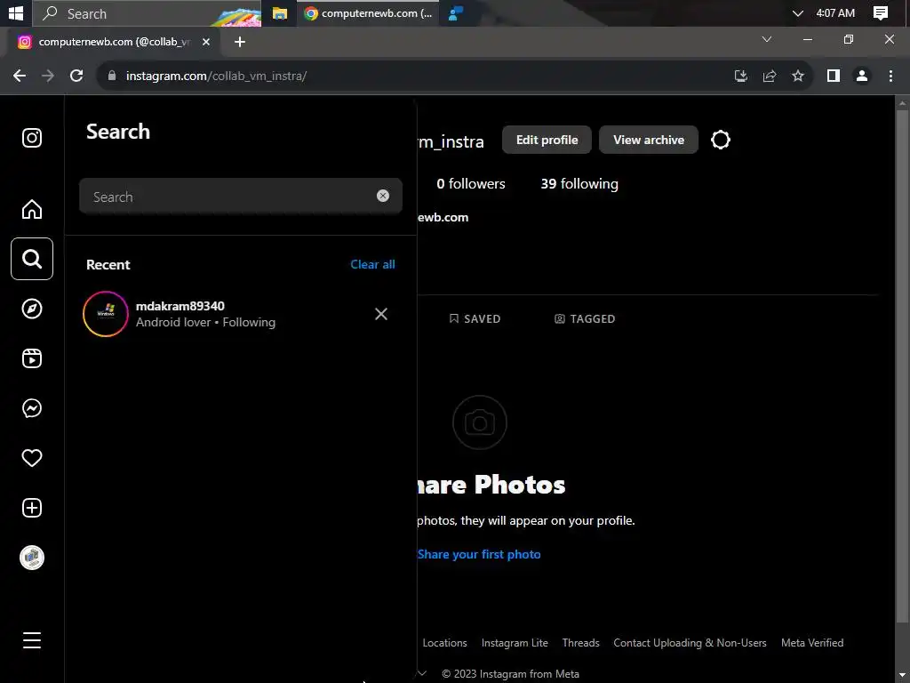View site info lock icon
910x683 pixels.
click(112, 76)
